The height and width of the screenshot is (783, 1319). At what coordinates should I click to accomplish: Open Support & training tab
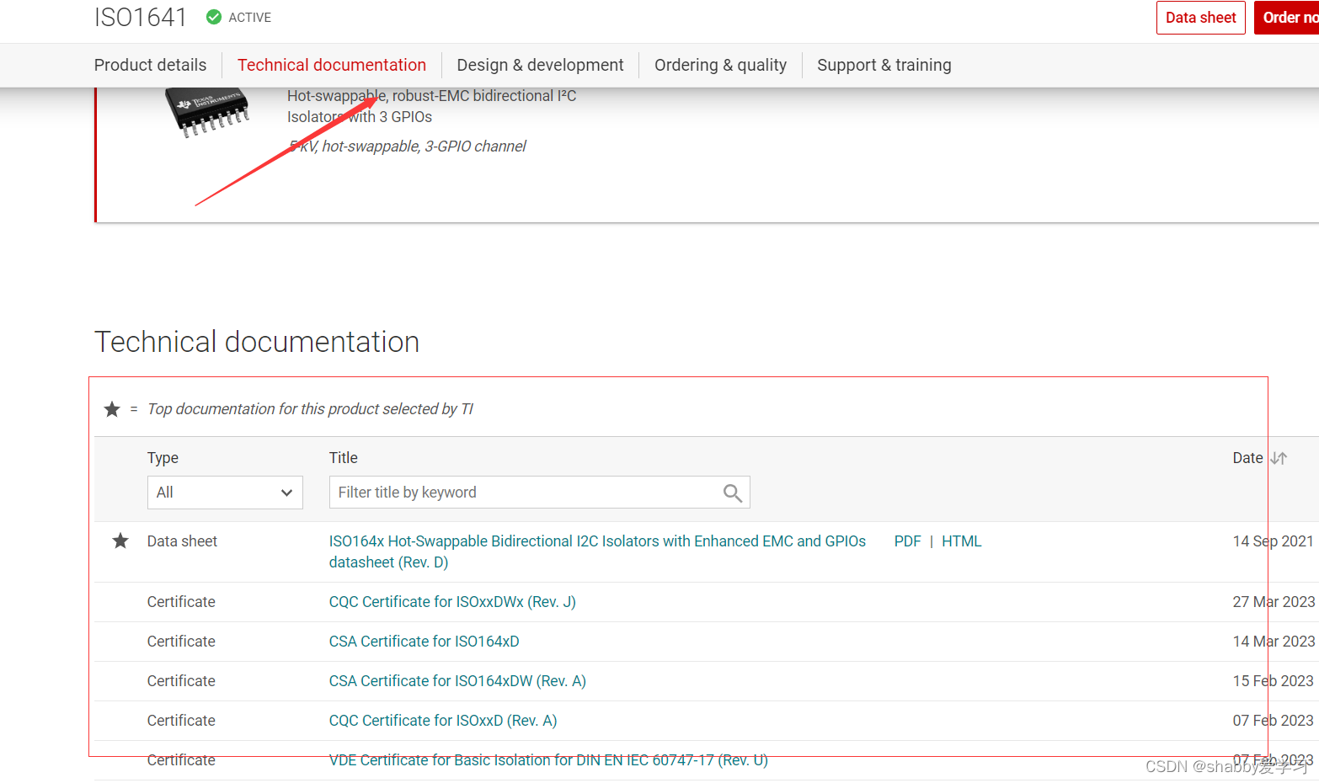click(x=884, y=65)
